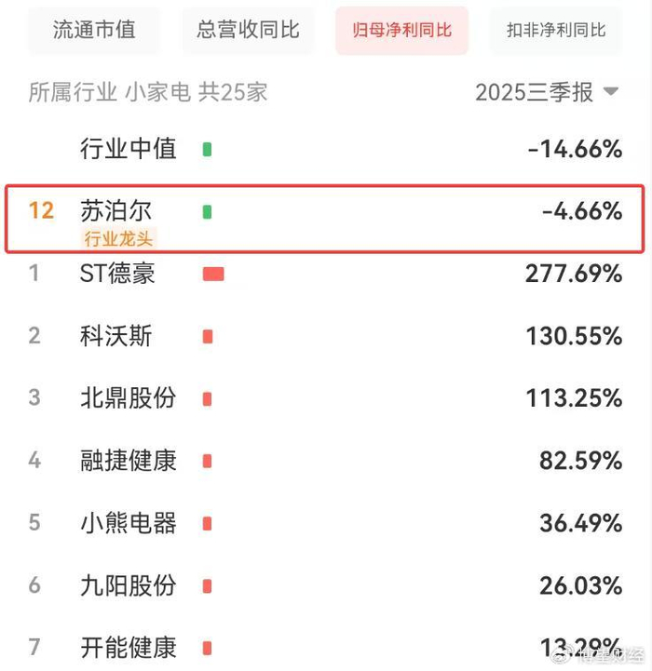The width and height of the screenshot is (652, 671).
Task: Open the 苏泊尔 stock row
Action: tap(115, 211)
